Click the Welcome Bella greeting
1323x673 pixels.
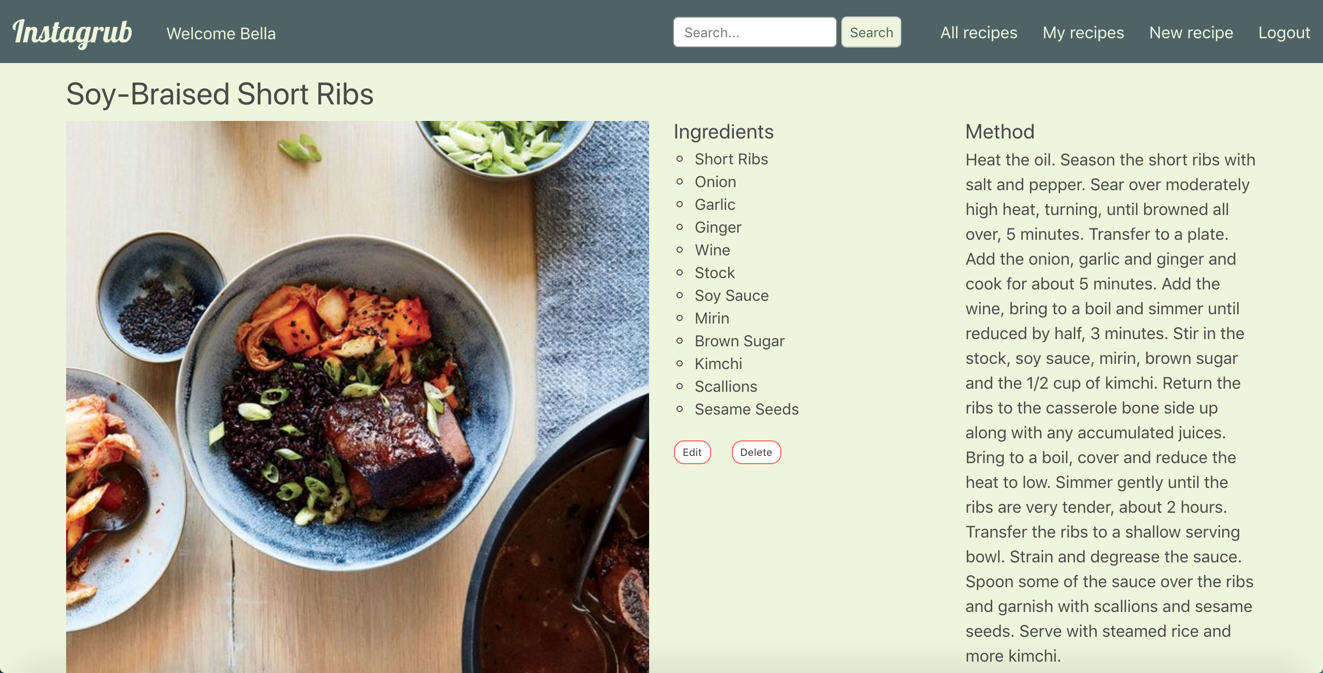click(221, 34)
